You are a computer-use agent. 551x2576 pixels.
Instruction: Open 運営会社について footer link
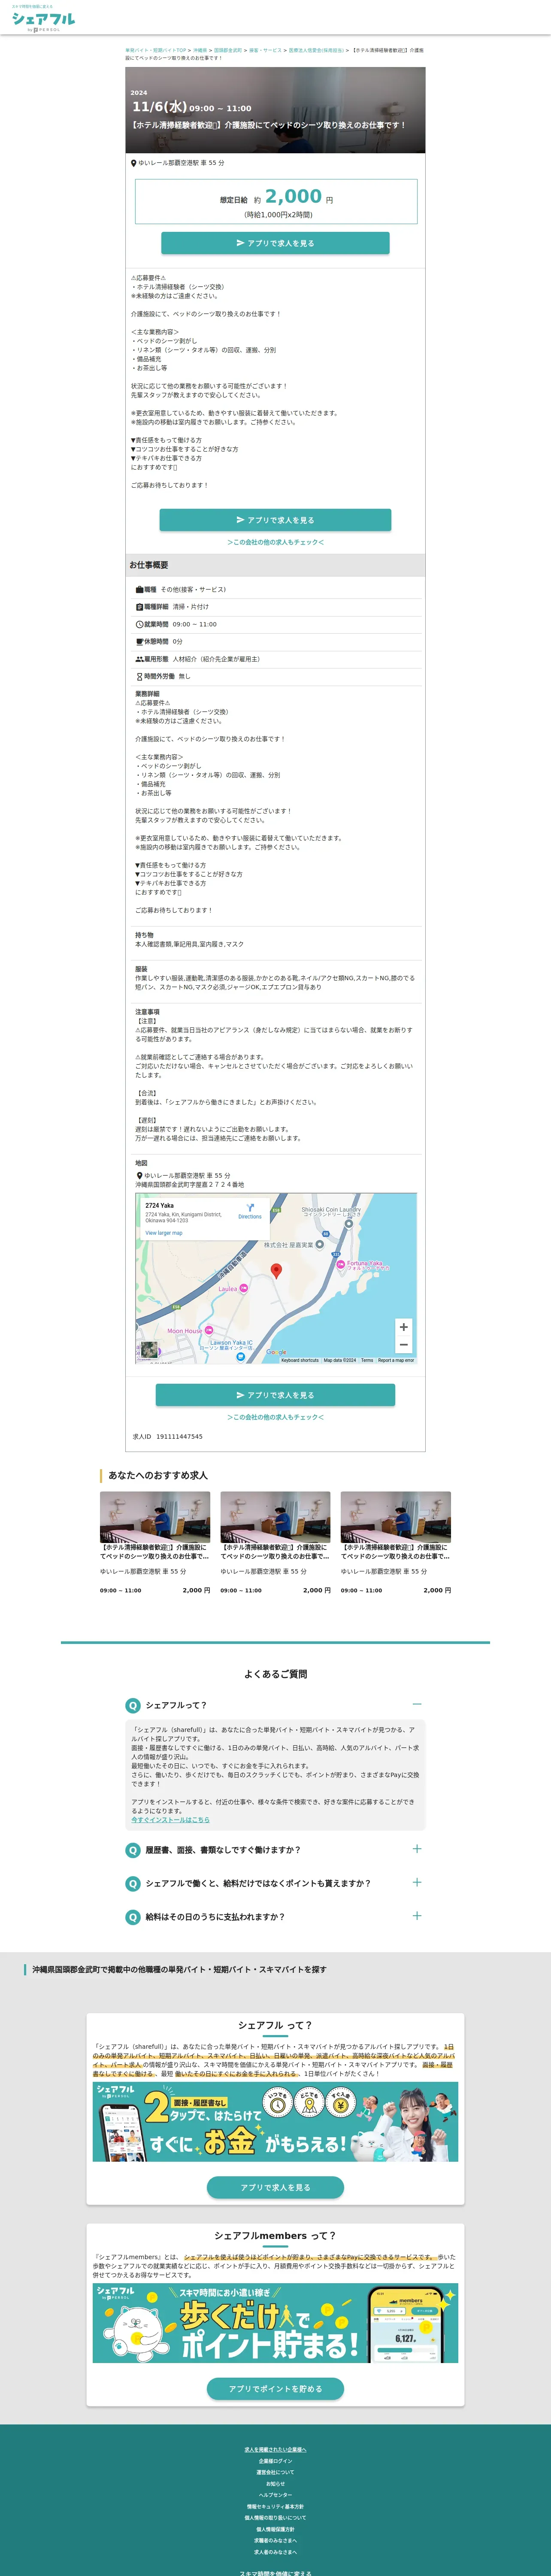[x=275, y=2472]
